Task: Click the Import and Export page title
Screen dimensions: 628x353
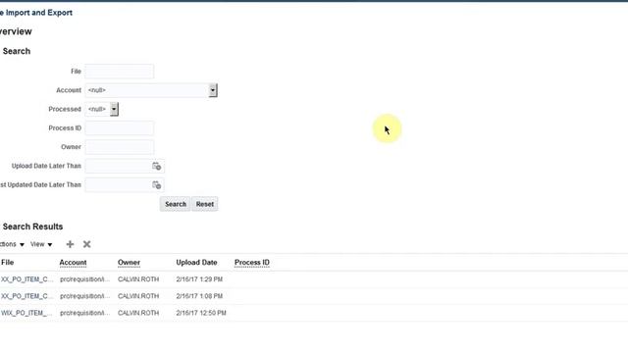Action: coord(36,13)
